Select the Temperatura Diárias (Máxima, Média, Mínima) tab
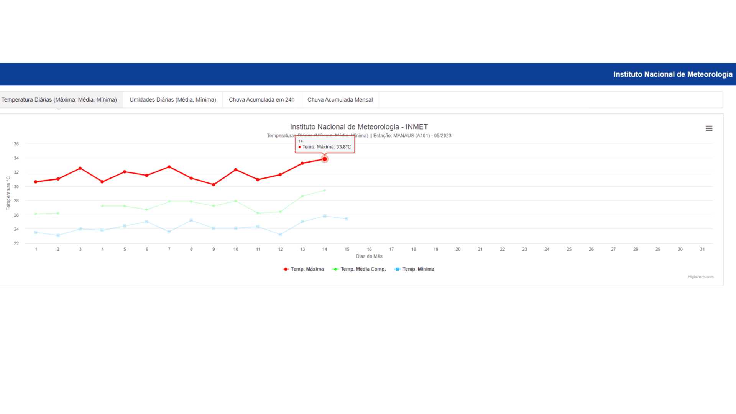The height and width of the screenshot is (414, 736). [x=59, y=99]
